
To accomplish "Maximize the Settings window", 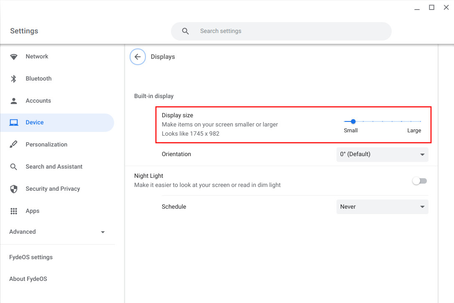I will (x=431, y=8).
